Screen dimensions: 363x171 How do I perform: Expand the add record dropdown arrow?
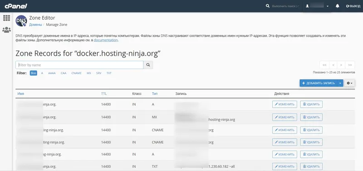(340, 83)
